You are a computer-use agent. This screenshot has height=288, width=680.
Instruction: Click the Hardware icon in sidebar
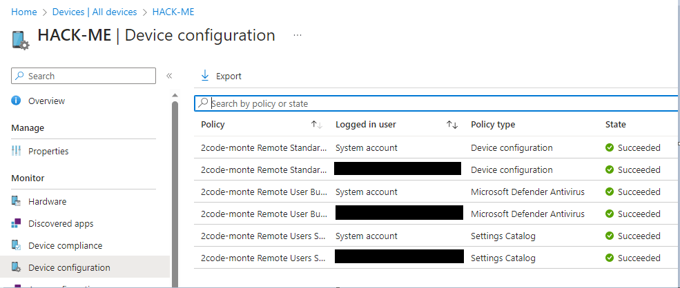[17, 201]
